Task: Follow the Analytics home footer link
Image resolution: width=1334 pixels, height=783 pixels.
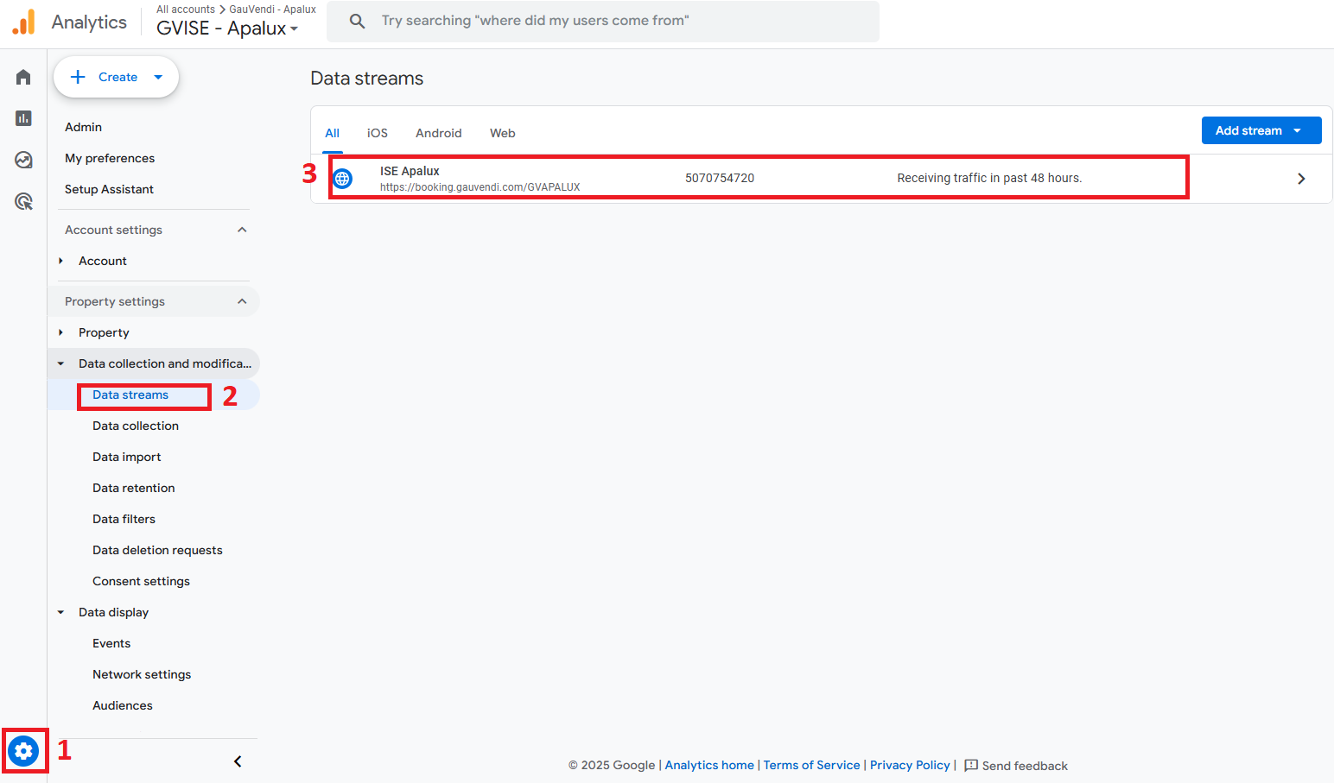Action: click(709, 766)
